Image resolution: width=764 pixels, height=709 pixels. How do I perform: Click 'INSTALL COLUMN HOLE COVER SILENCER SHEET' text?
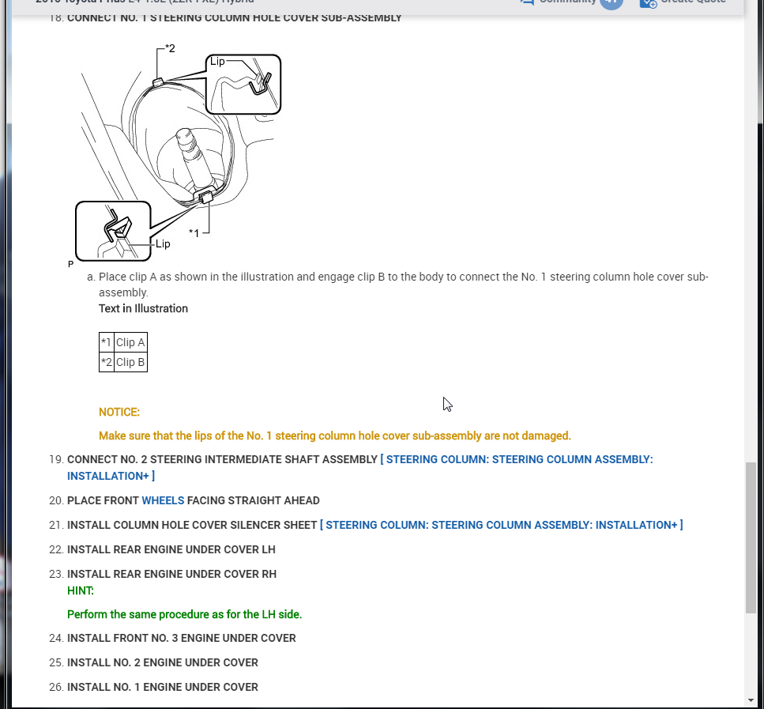pos(192,525)
